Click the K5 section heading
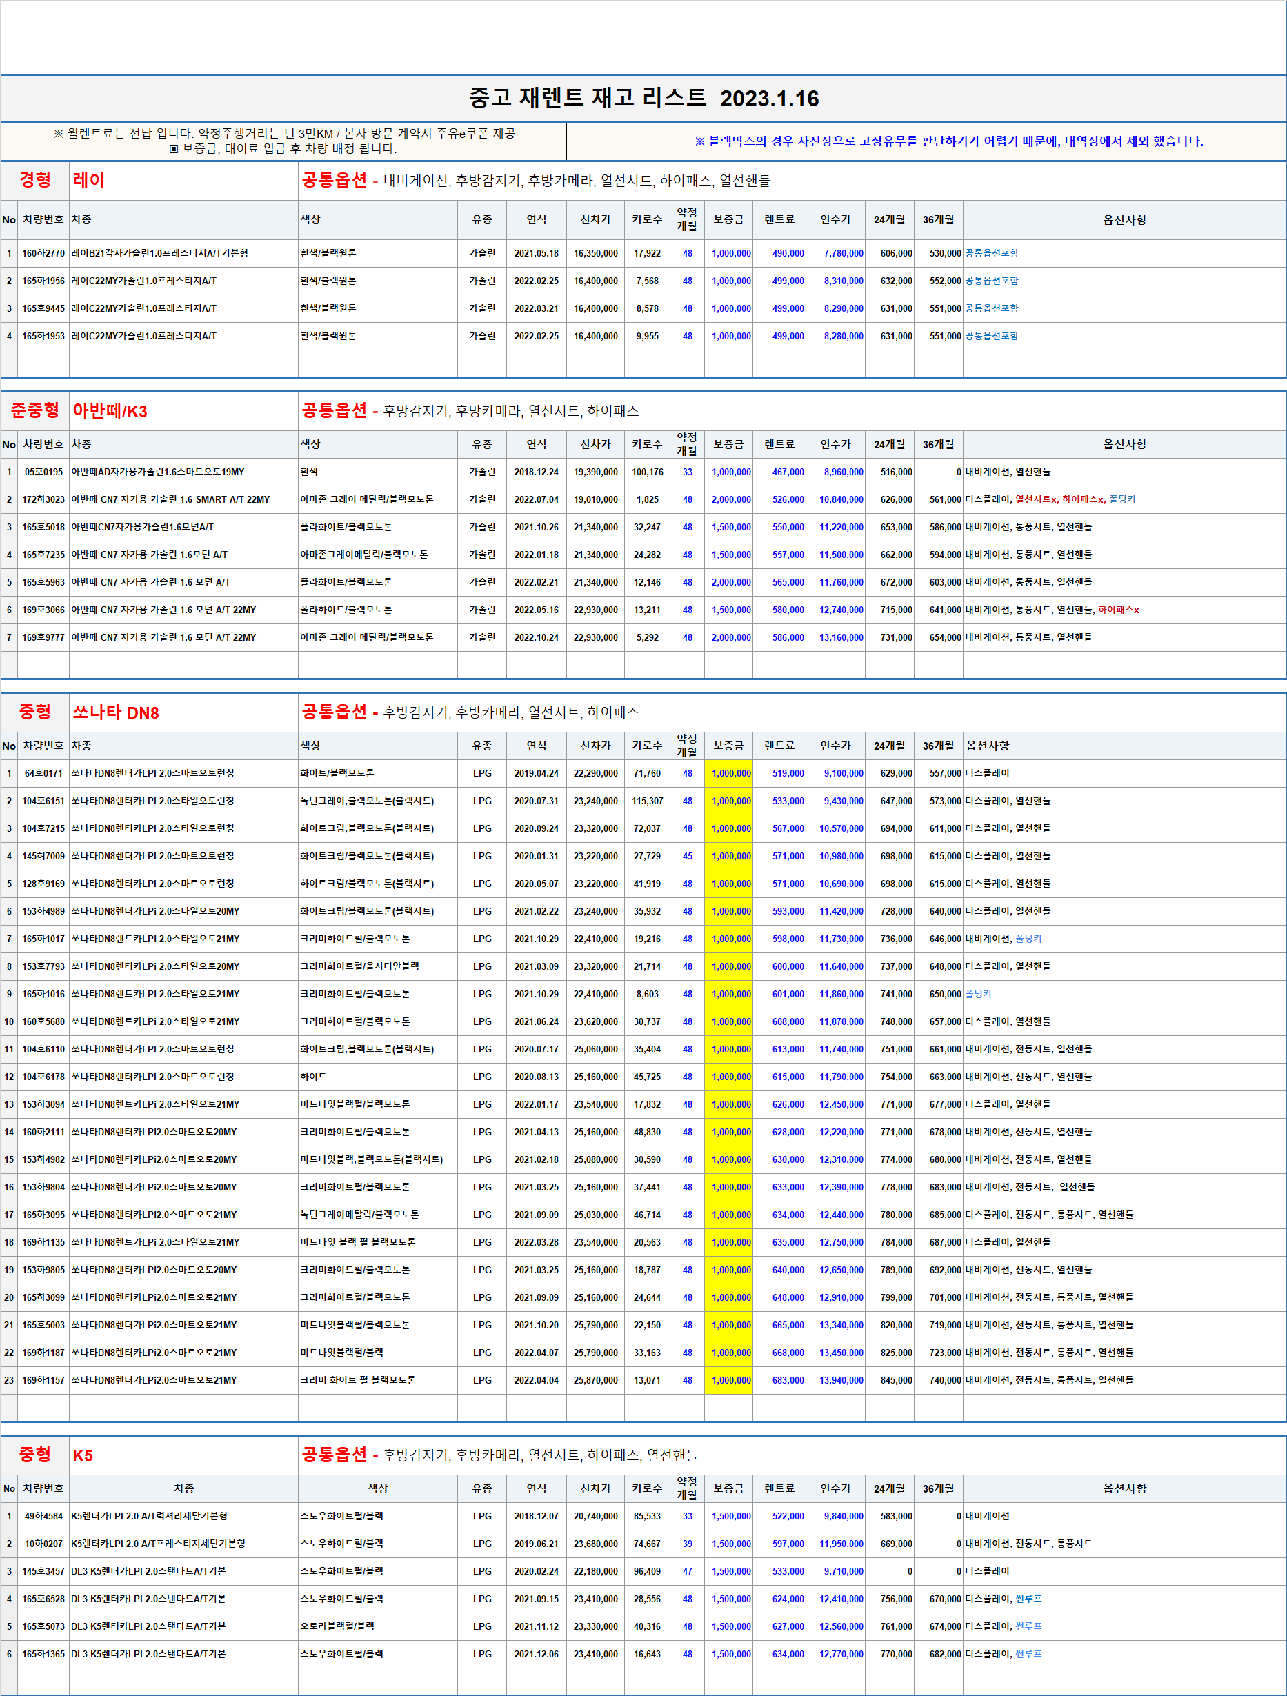 coord(83,1455)
